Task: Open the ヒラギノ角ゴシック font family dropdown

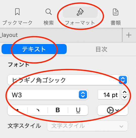Action: [68, 80]
